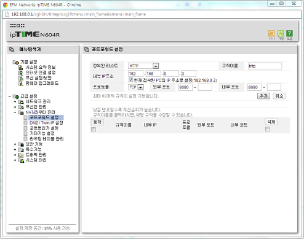Click the 추가 add button
Image resolution: width=304 pixels, height=239 pixels.
263,96
